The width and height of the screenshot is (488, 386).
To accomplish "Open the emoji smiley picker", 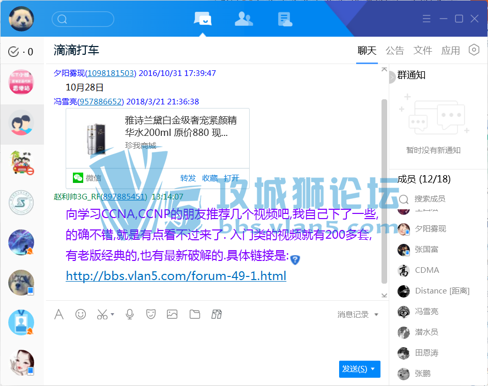I will (x=81, y=314).
